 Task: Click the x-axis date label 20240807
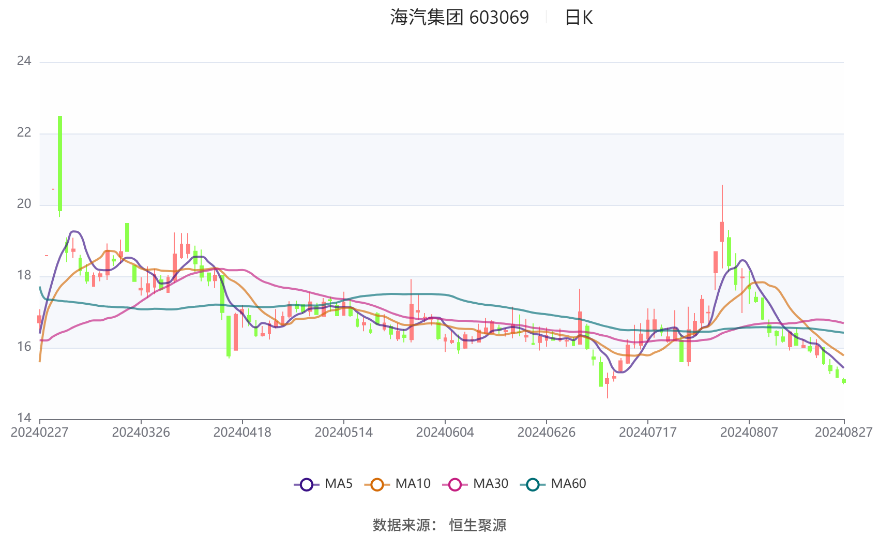pyautogui.click(x=749, y=433)
